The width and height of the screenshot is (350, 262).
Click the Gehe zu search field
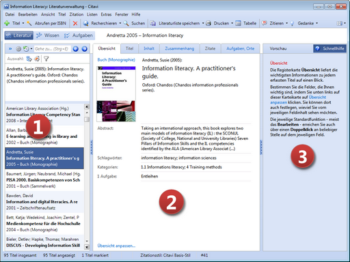pos(53,48)
